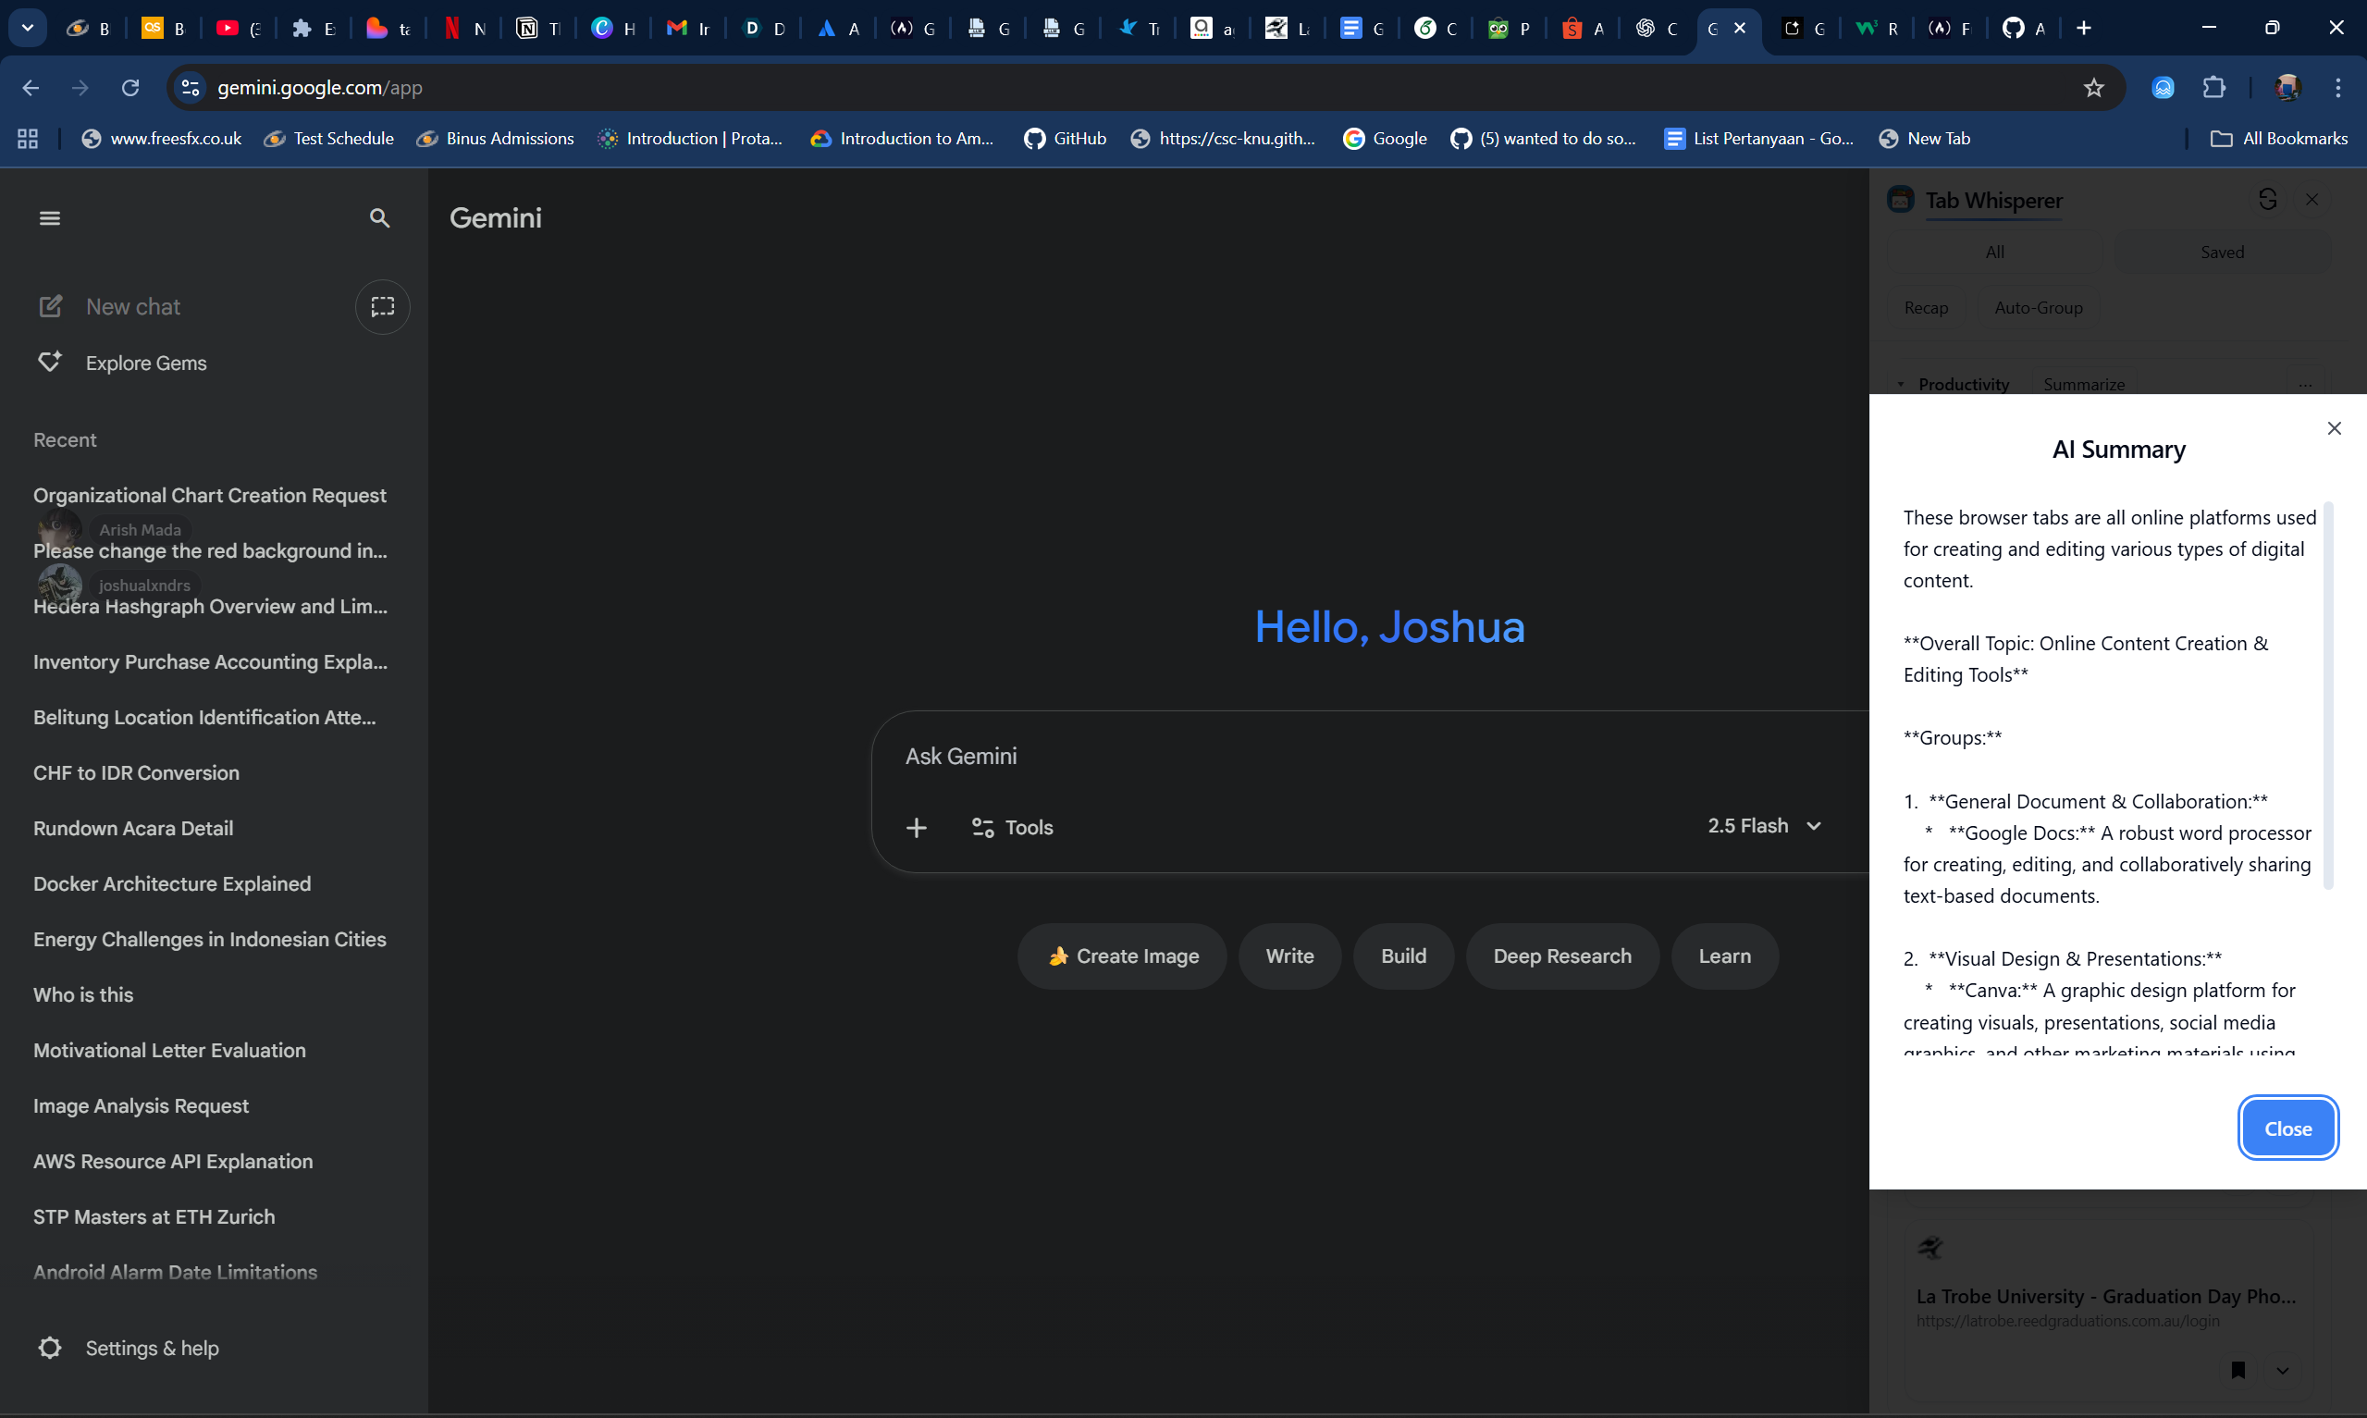2367x1418 pixels.
Task: Dismiss AI Summary with the X icon
Action: 2334,428
